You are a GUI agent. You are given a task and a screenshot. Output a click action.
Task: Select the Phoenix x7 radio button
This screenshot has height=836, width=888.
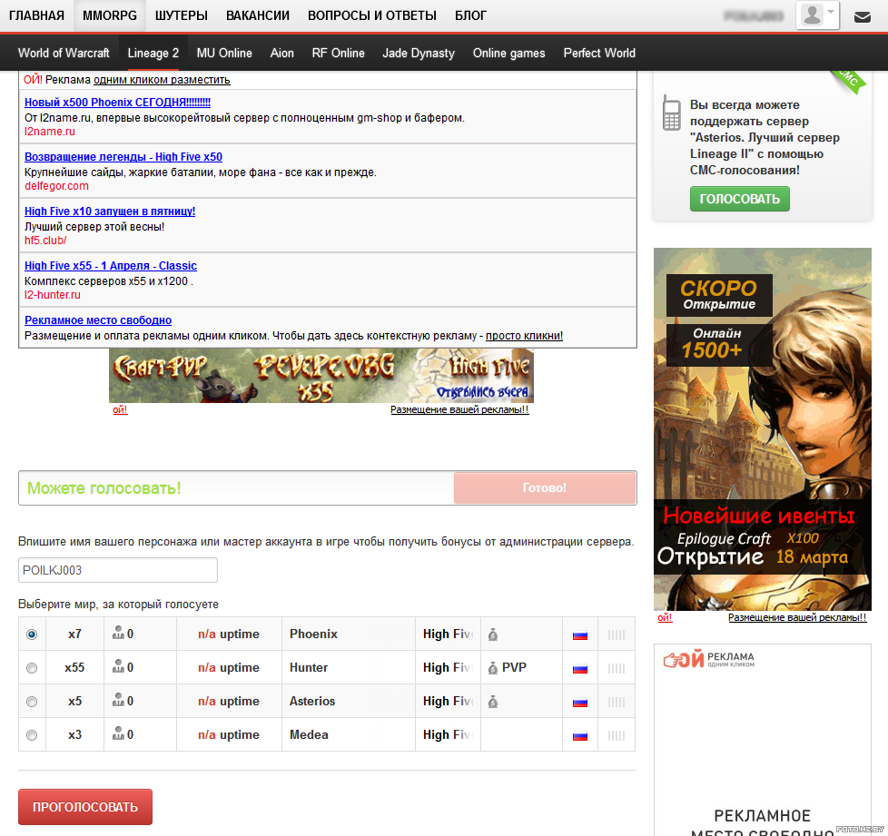[x=32, y=634]
